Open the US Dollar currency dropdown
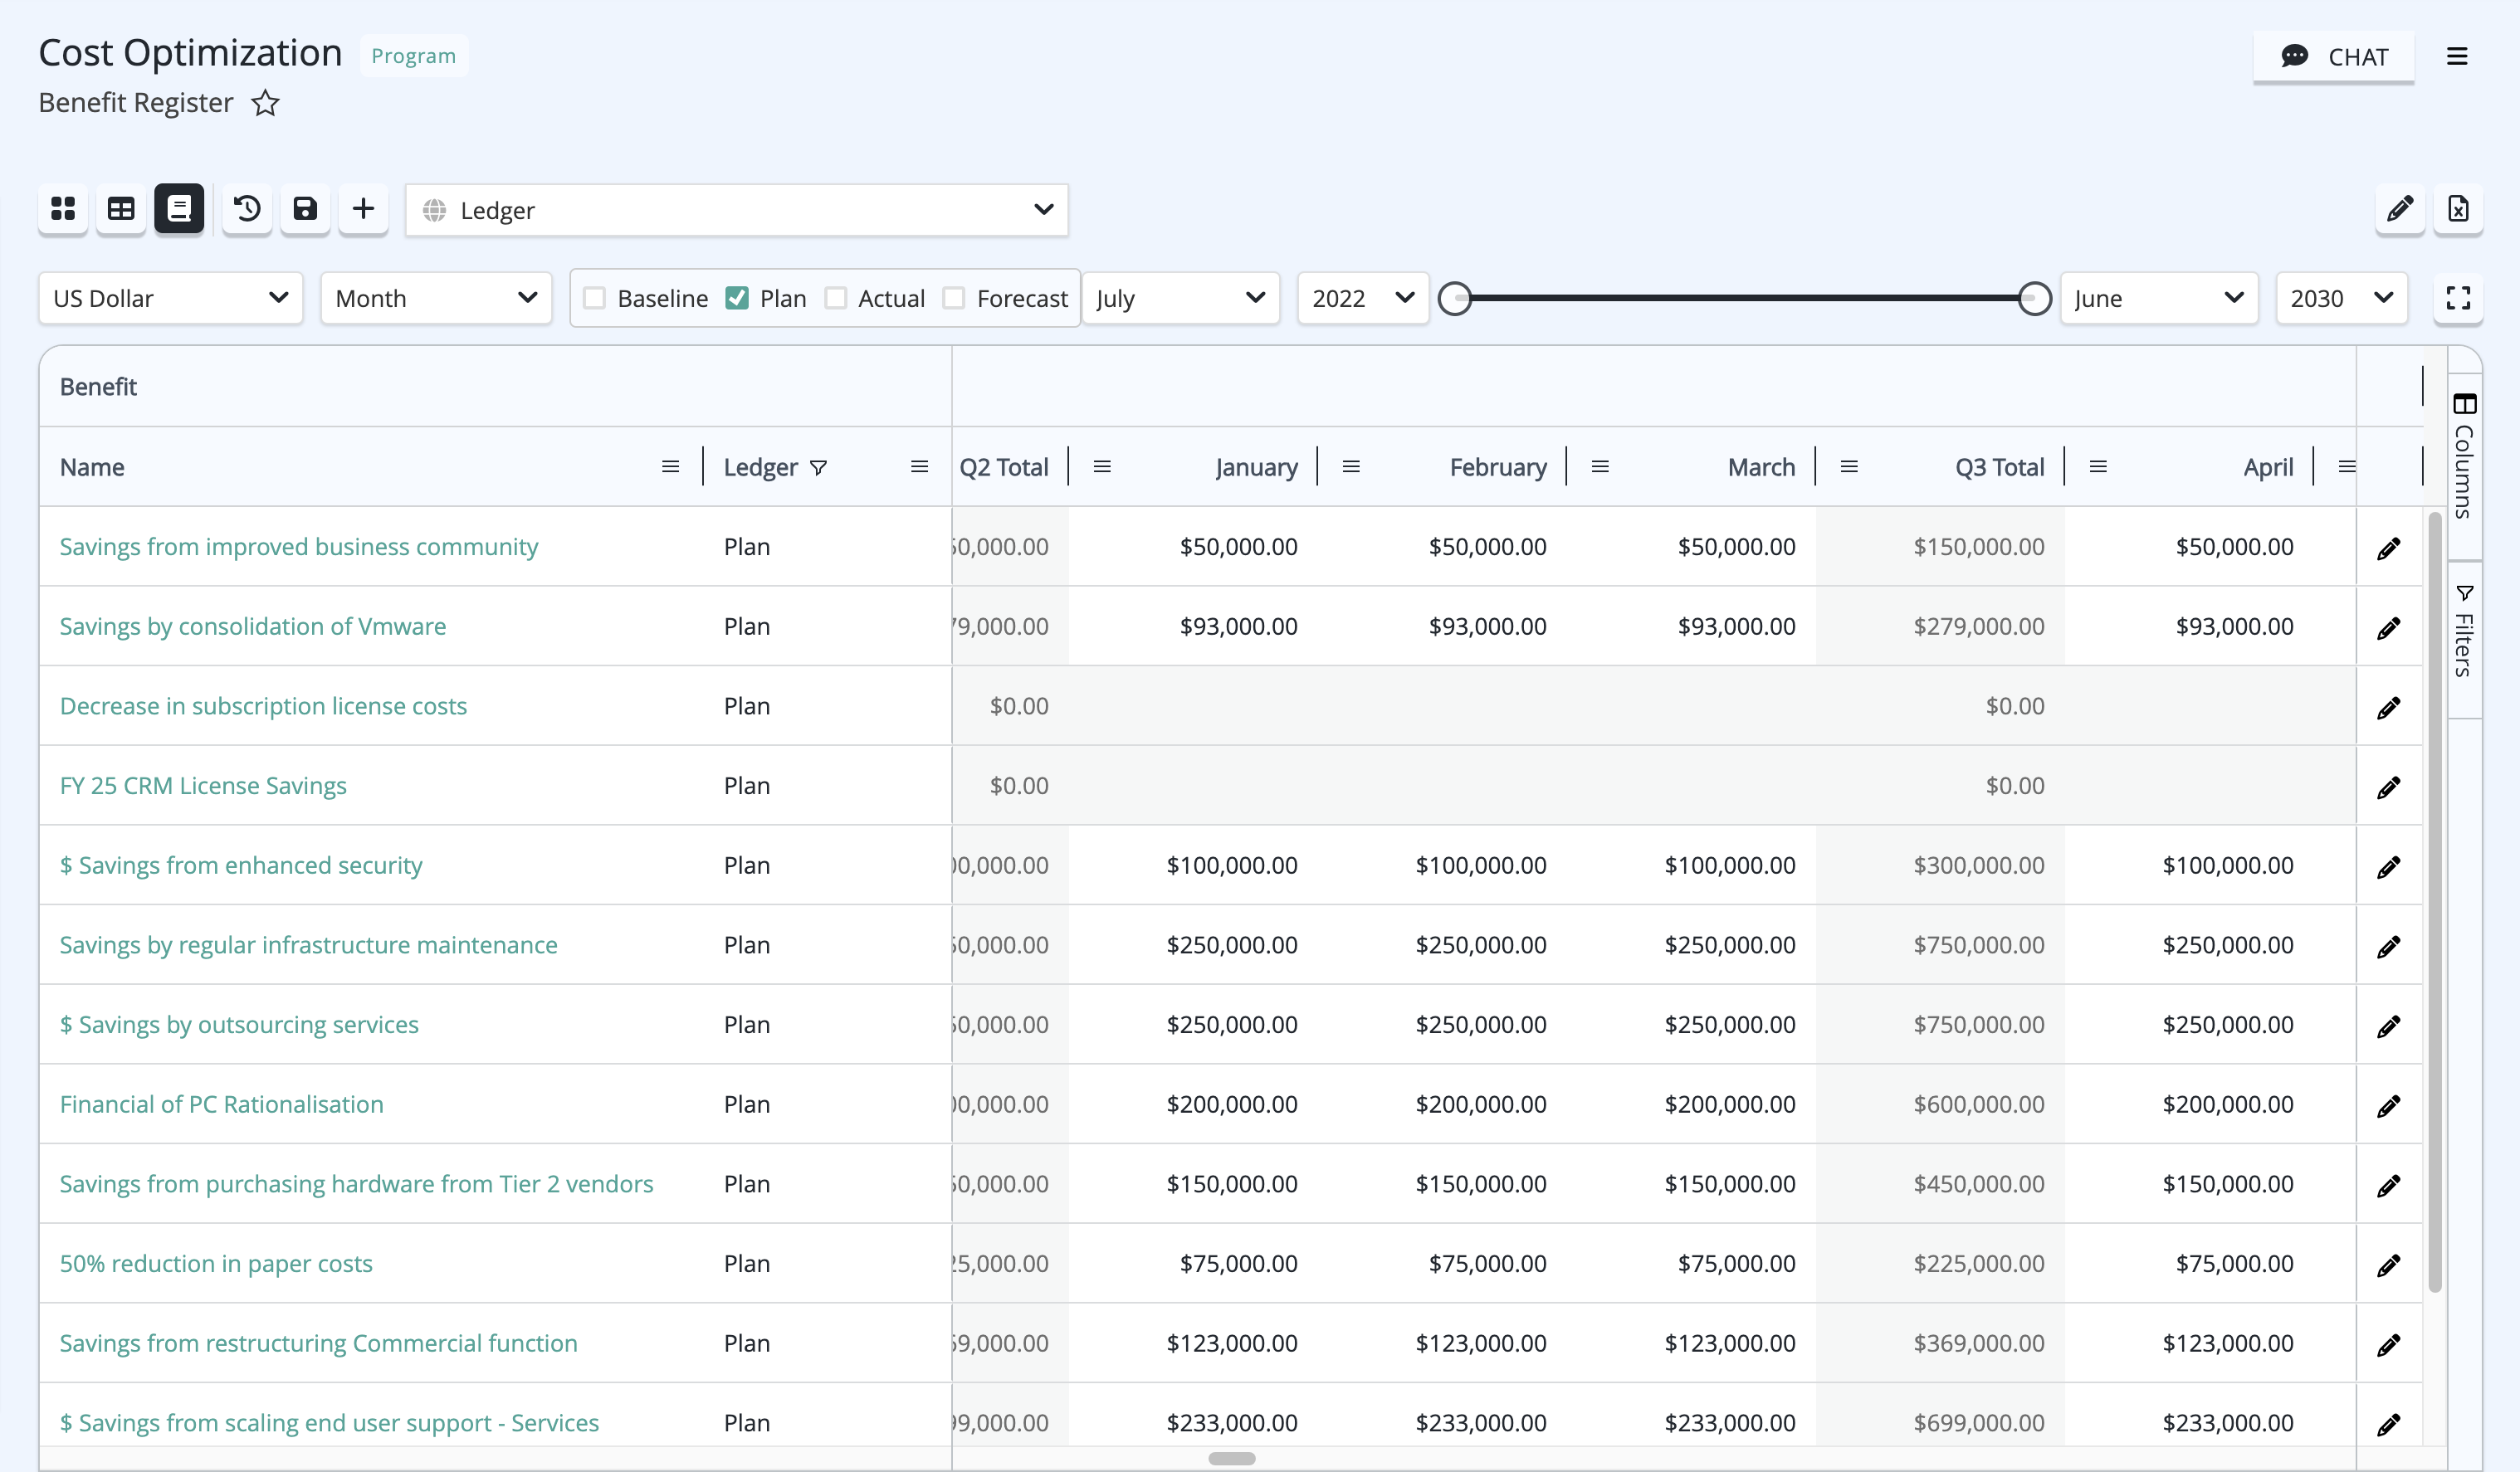The height and width of the screenshot is (1472, 2520). pyautogui.click(x=171, y=298)
